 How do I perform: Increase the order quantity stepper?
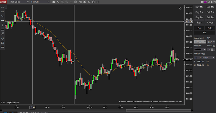point(214,49)
